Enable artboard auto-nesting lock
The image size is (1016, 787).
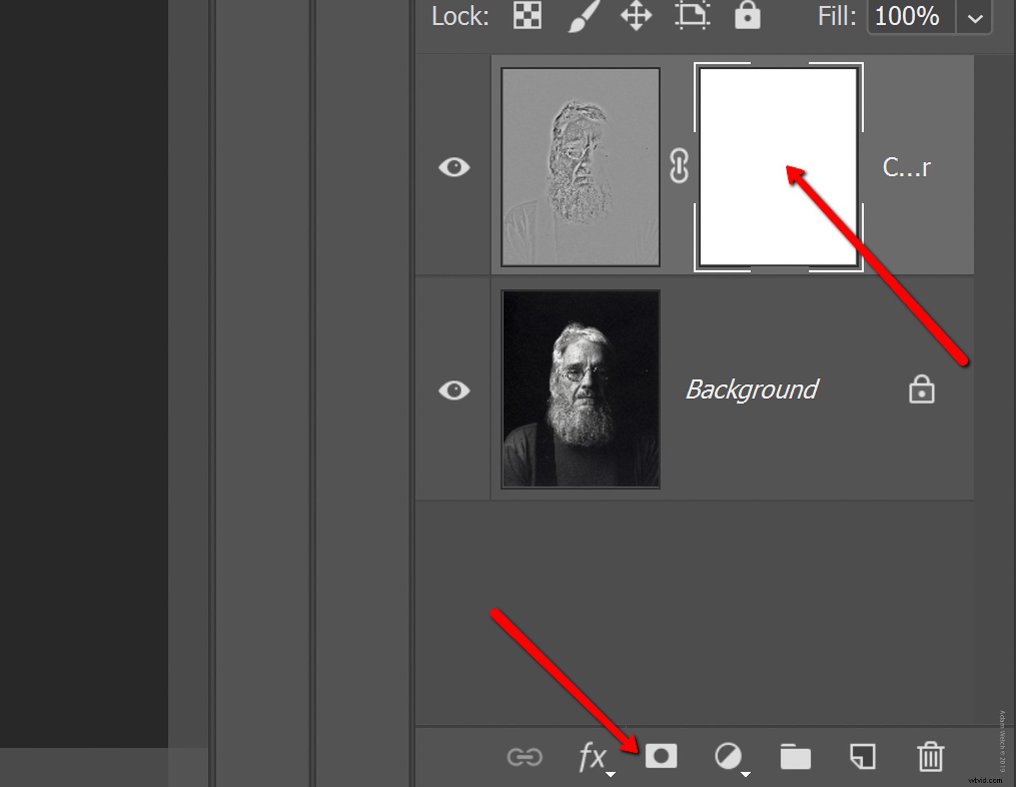click(x=691, y=16)
